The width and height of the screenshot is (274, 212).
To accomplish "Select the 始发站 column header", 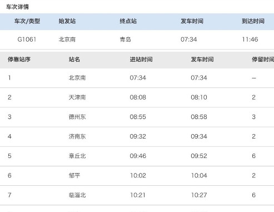I will [x=67, y=21].
